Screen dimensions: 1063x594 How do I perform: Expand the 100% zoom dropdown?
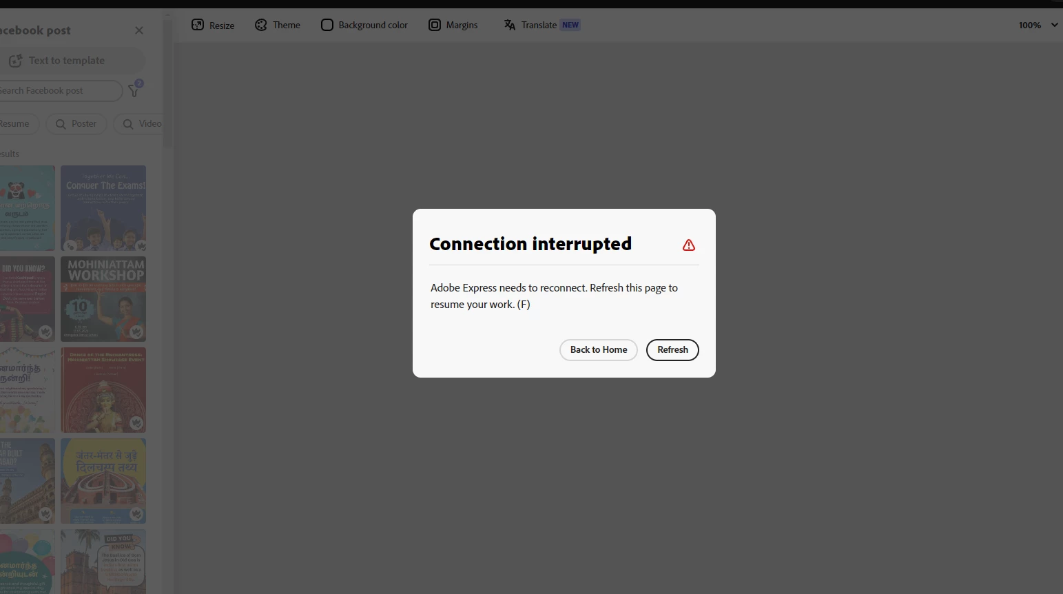tap(1054, 25)
